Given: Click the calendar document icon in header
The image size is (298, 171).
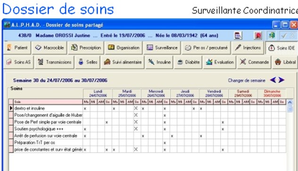Looking at the screenshot, I should (238, 35).
